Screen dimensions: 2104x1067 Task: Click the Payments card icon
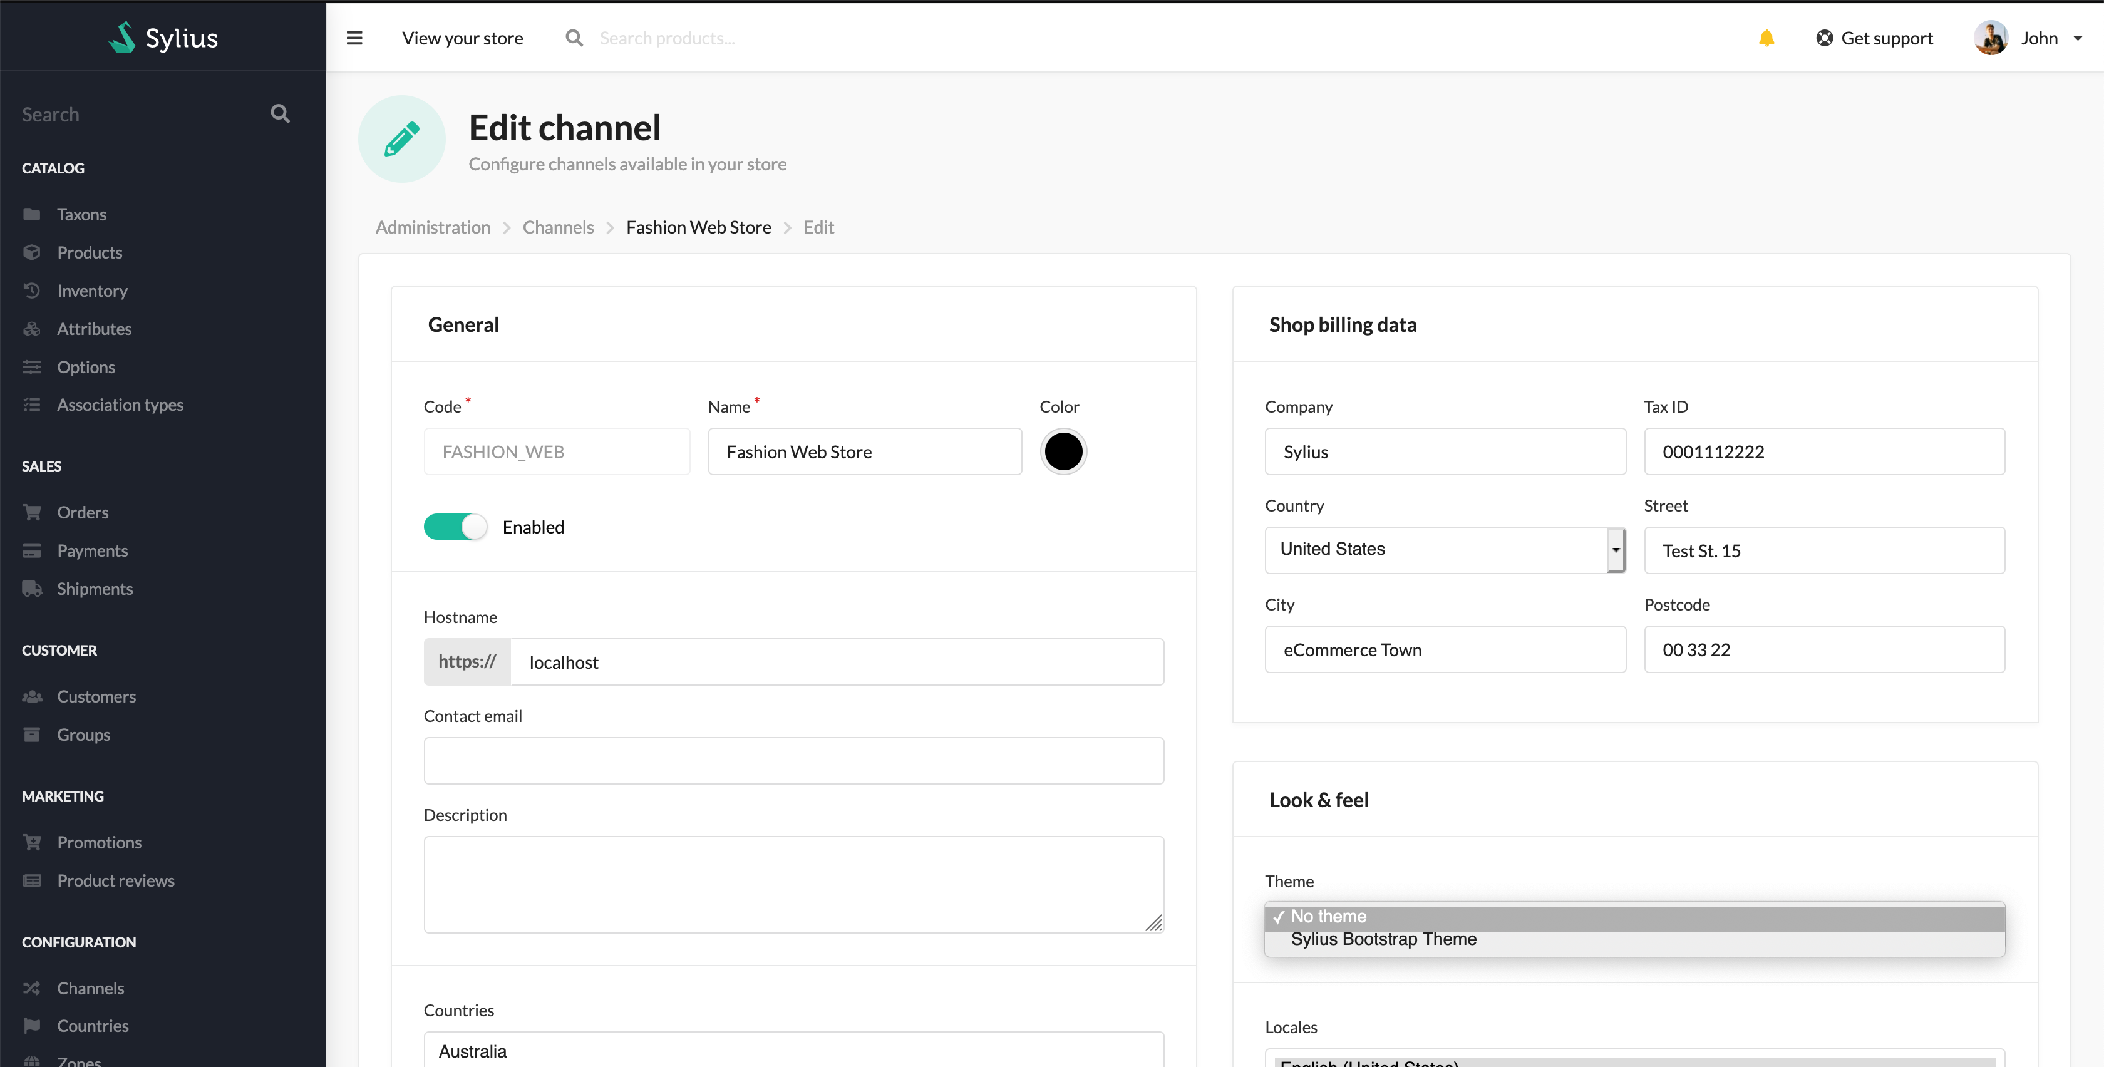pyautogui.click(x=32, y=550)
